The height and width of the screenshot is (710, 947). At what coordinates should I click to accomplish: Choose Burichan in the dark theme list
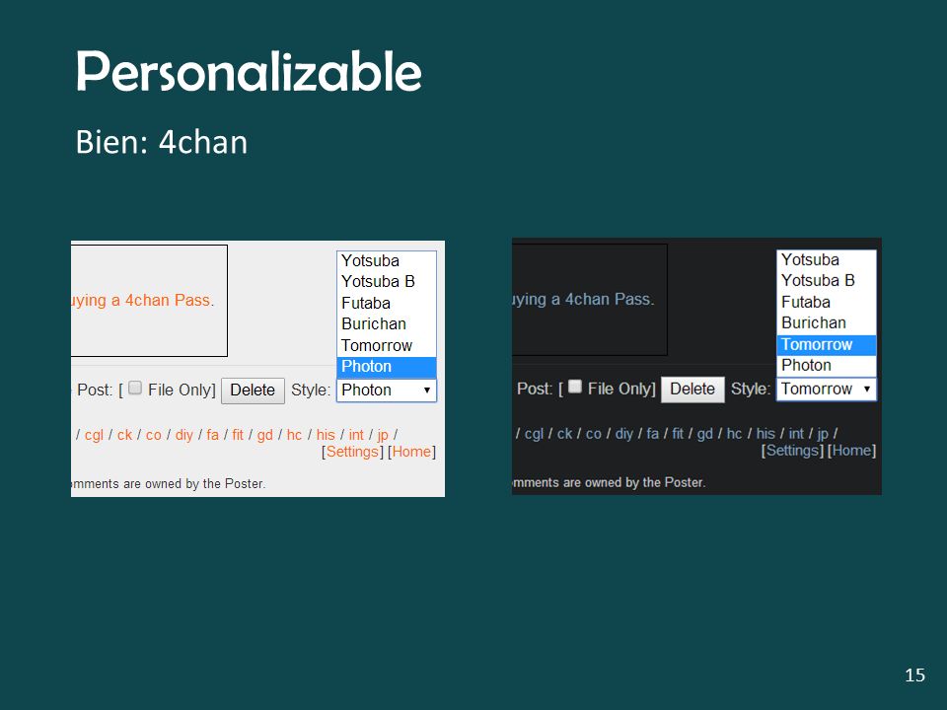827,323
